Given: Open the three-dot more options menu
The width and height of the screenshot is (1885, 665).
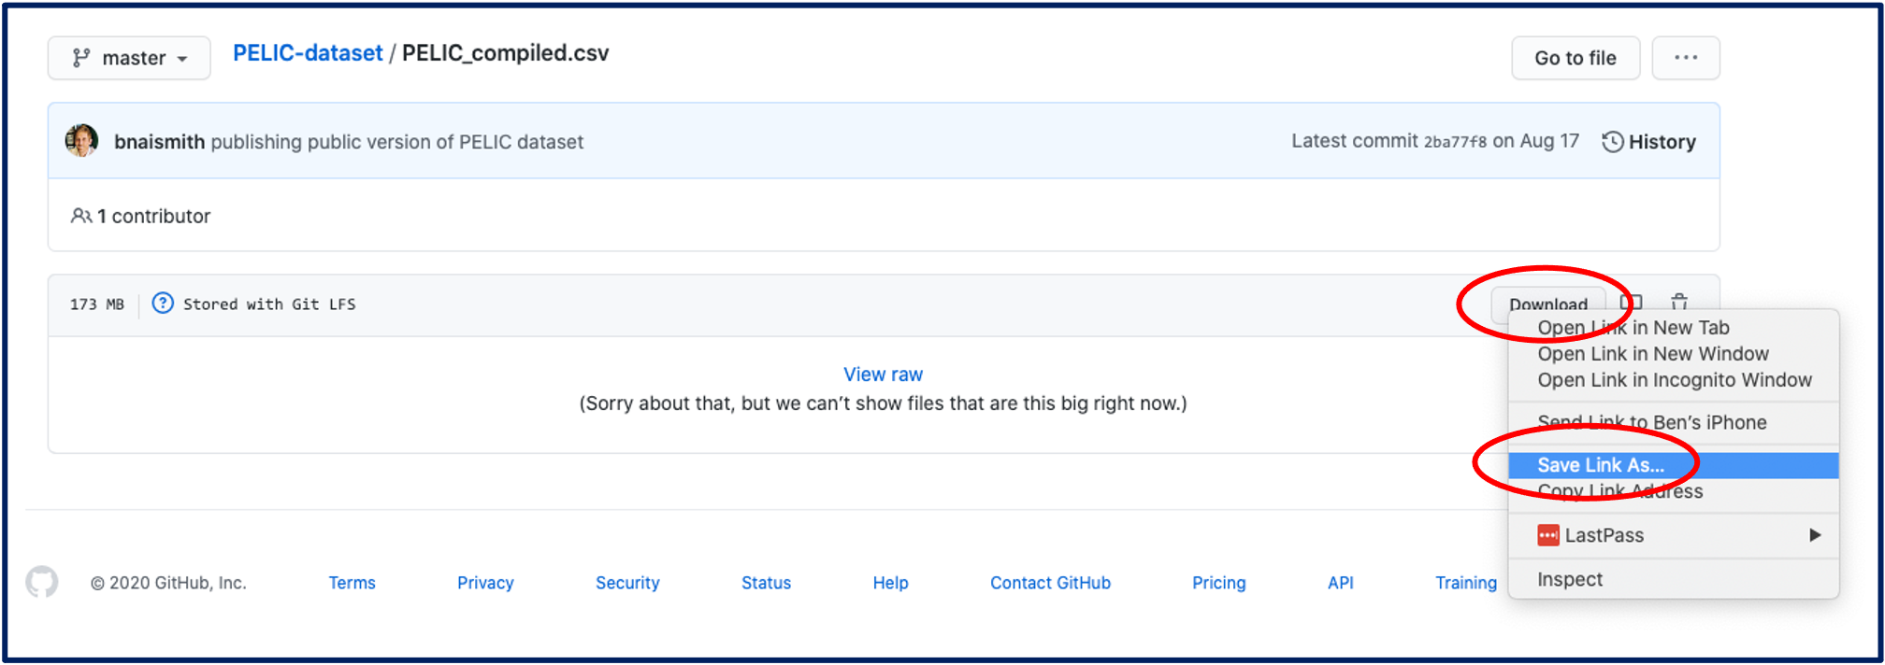Looking at the screenshot, I should (x=1686, y=58).
